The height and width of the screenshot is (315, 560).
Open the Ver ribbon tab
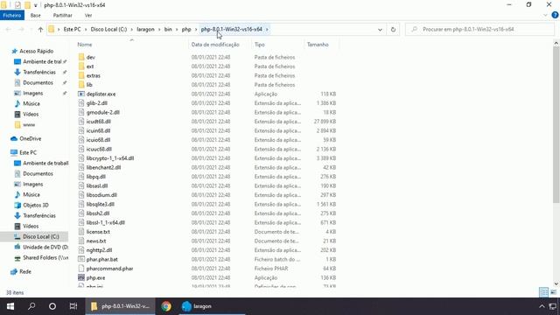[88, 16]
